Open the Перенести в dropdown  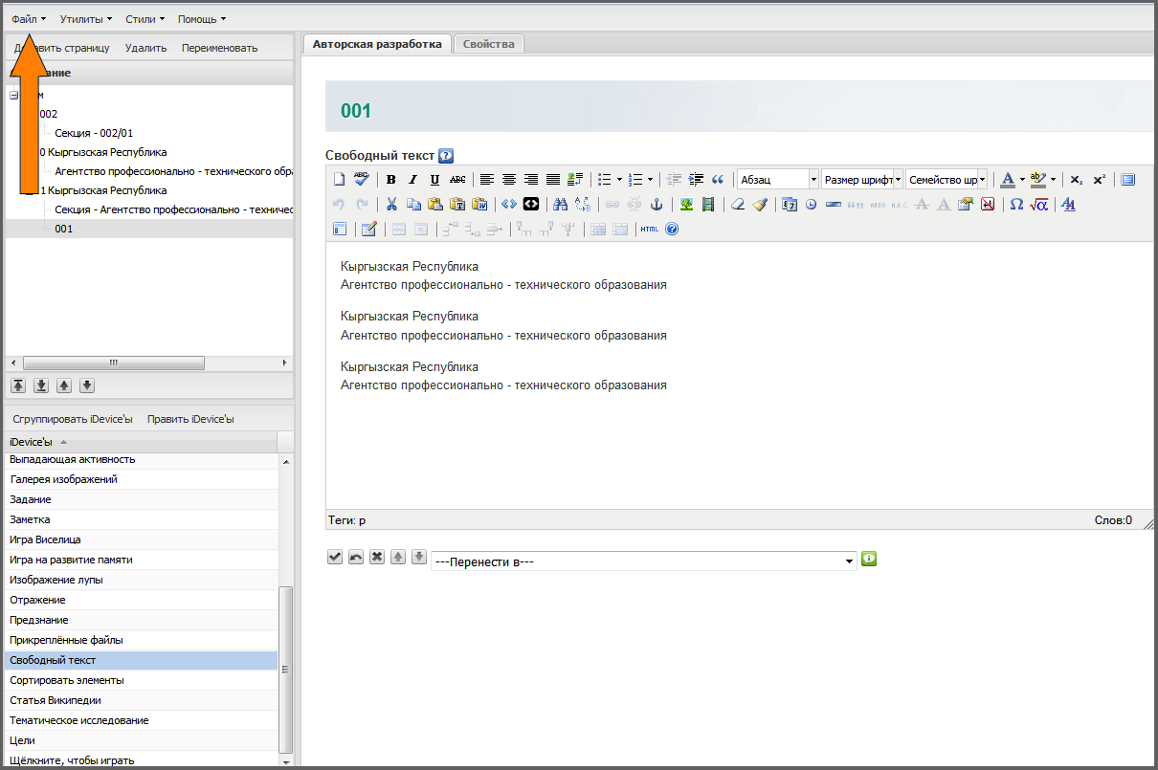coord(643,561)
